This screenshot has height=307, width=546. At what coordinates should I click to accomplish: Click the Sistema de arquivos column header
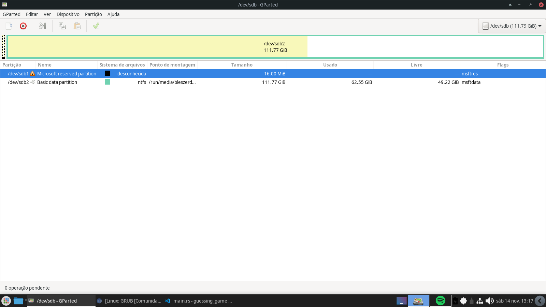tap(122, 65)
